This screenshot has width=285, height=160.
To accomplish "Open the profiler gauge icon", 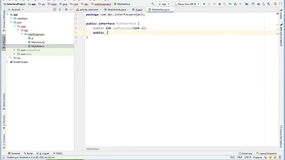I will click(x=230, y=4).
